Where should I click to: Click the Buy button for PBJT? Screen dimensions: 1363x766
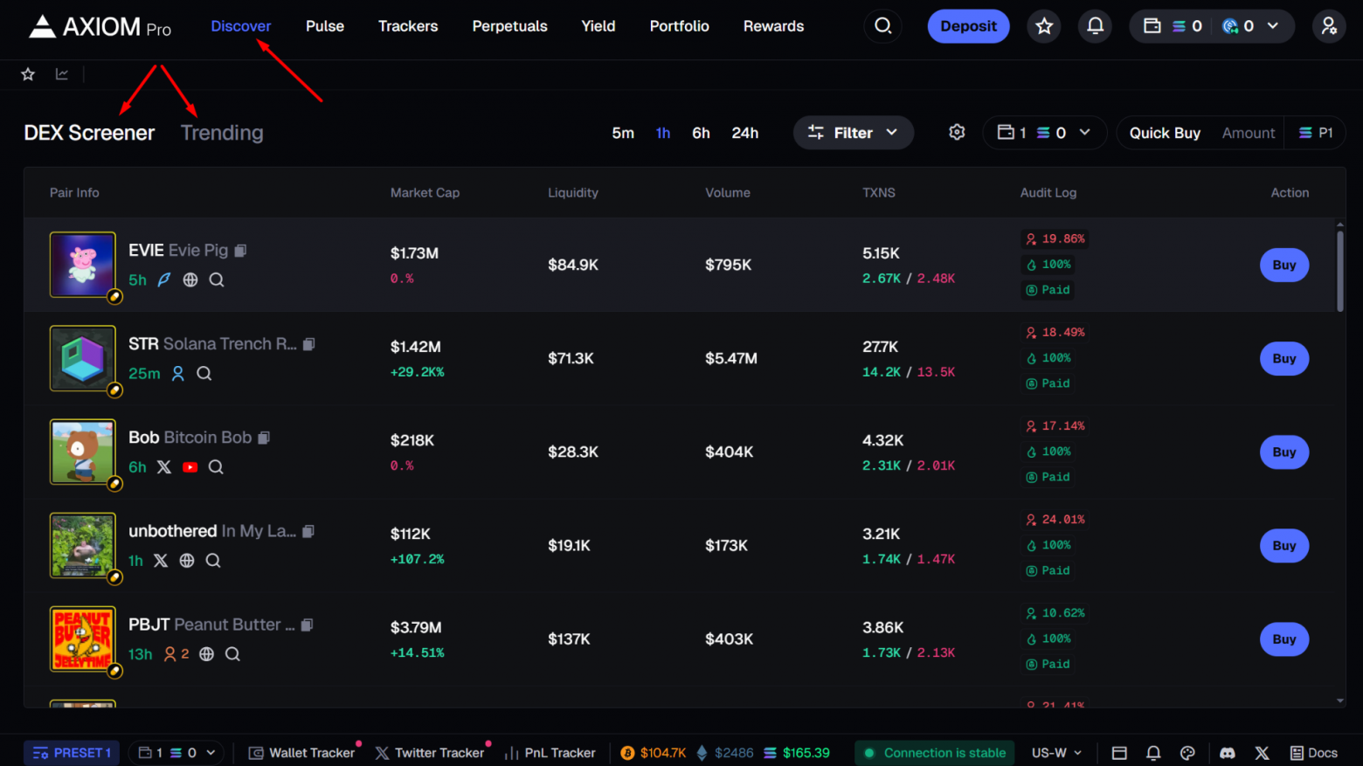[x=1283, y=638]
